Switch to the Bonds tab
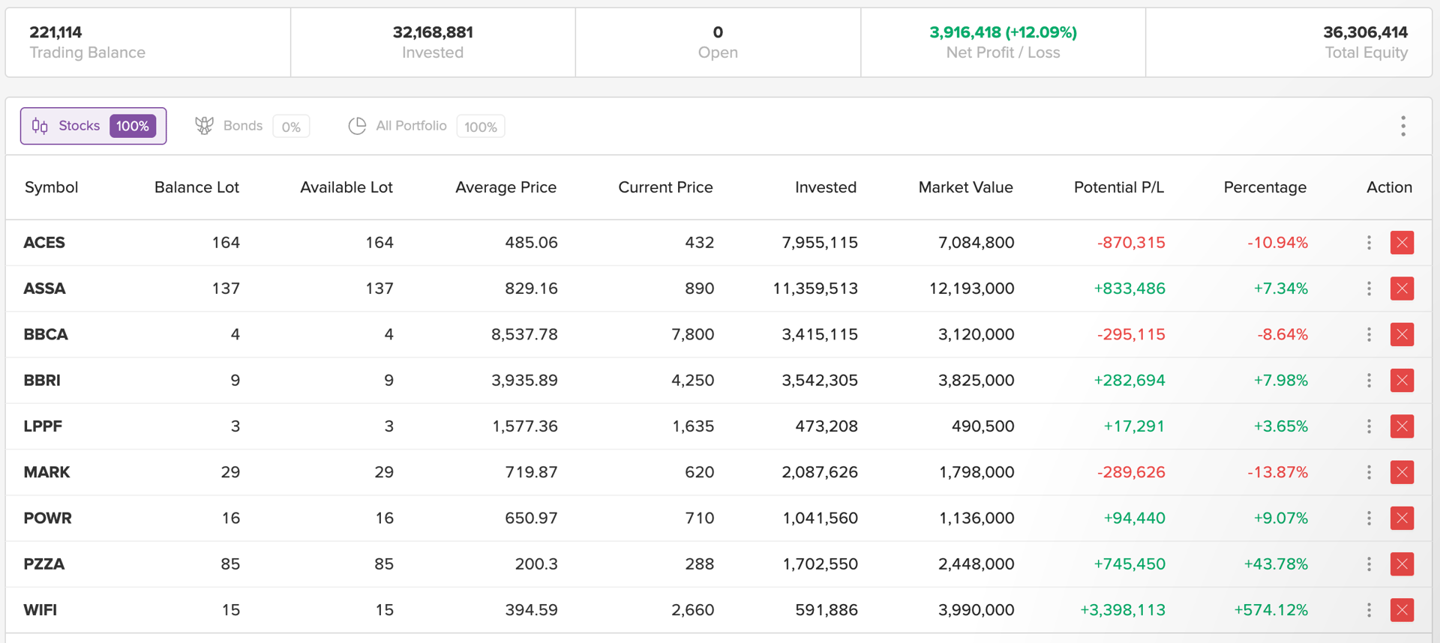 pos(252,126)
